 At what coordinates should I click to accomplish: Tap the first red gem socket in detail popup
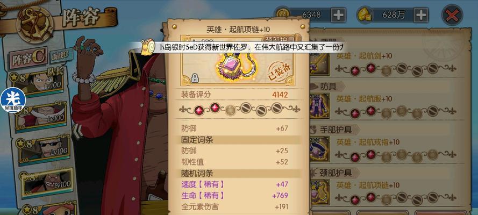pyautogui.click(x=199, y=110)
